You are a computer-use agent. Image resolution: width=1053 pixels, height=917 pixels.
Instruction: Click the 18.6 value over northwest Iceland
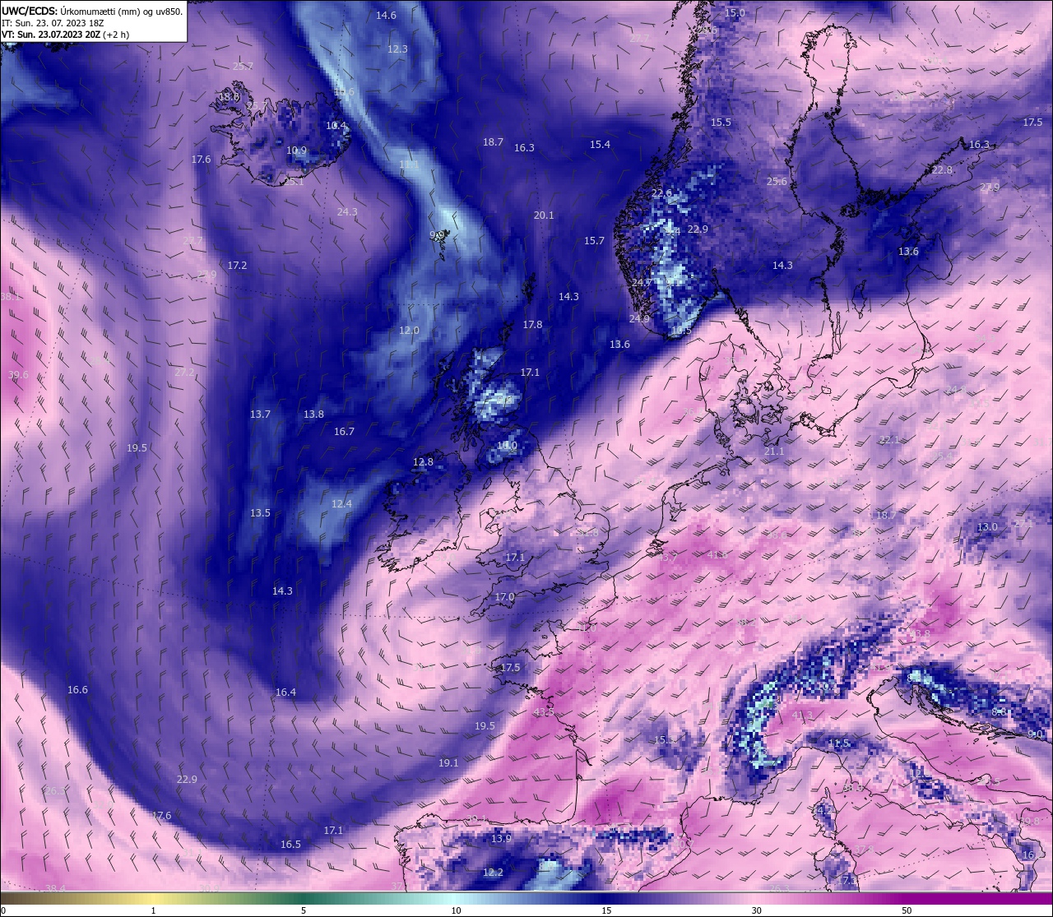(x=229, y=97)
